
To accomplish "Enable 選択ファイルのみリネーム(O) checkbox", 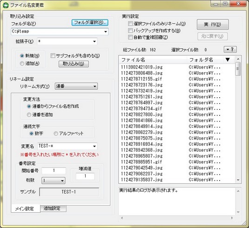I will (130, 24).
